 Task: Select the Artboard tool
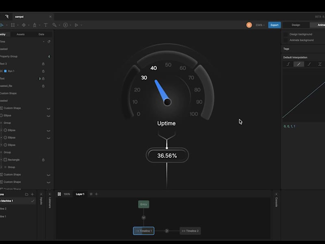[x=13, y=25]
